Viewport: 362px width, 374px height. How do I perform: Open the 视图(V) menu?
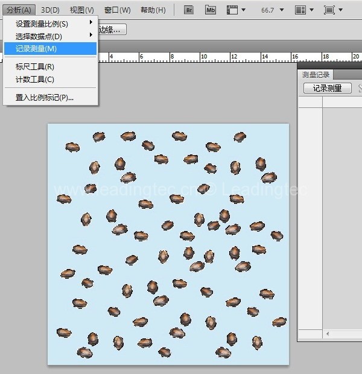[x=81, y=10]
